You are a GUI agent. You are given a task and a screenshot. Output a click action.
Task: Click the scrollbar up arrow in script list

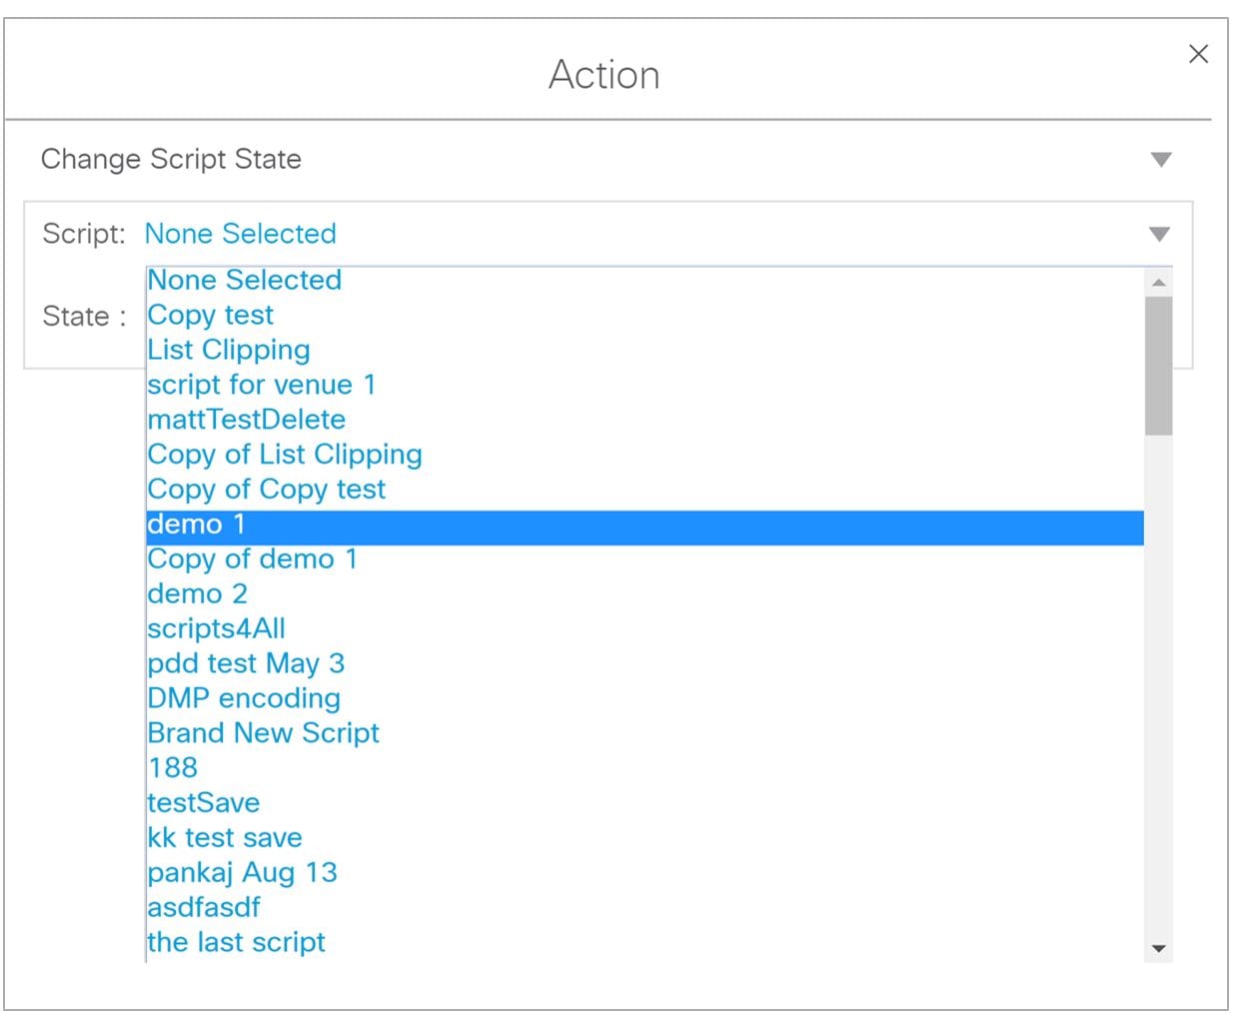click(1159, 283)
